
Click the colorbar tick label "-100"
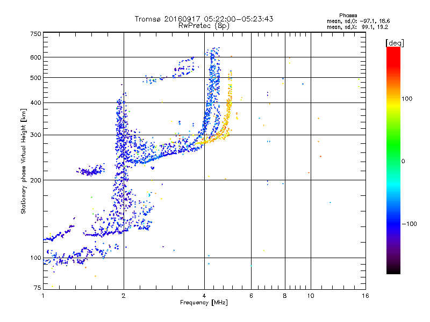pyautogui.click(x=409, y=224)
